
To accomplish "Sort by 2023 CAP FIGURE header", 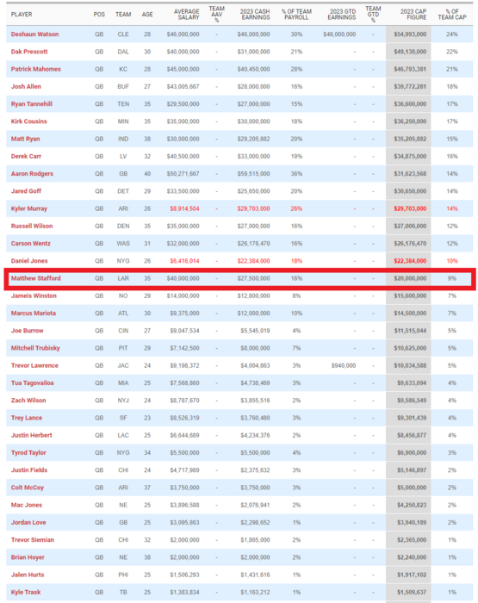I will click(413, 15).
